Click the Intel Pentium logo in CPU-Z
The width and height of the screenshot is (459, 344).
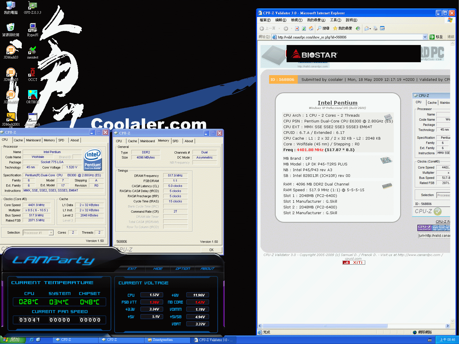pyautogui.click(x=93, y=159)
